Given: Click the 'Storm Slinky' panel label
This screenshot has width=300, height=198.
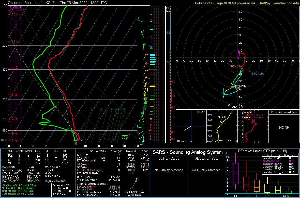Looking at the screenshot, I should click(x=185, y=141).
